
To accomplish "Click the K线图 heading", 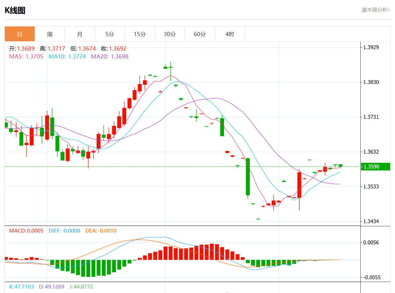I will (x=15, y=11).
